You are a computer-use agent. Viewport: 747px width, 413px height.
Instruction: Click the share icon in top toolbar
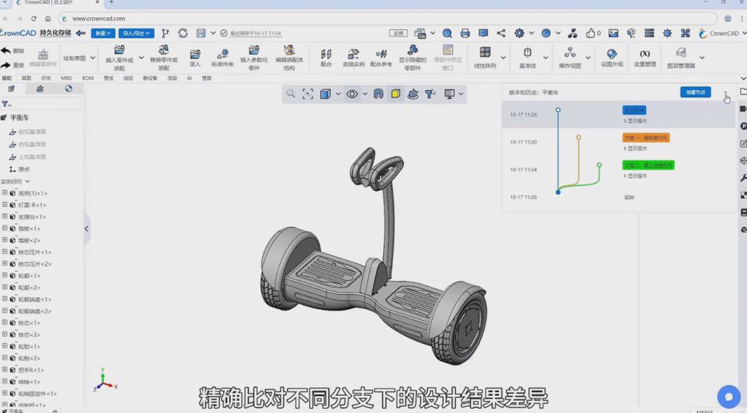tap(501, 33)
